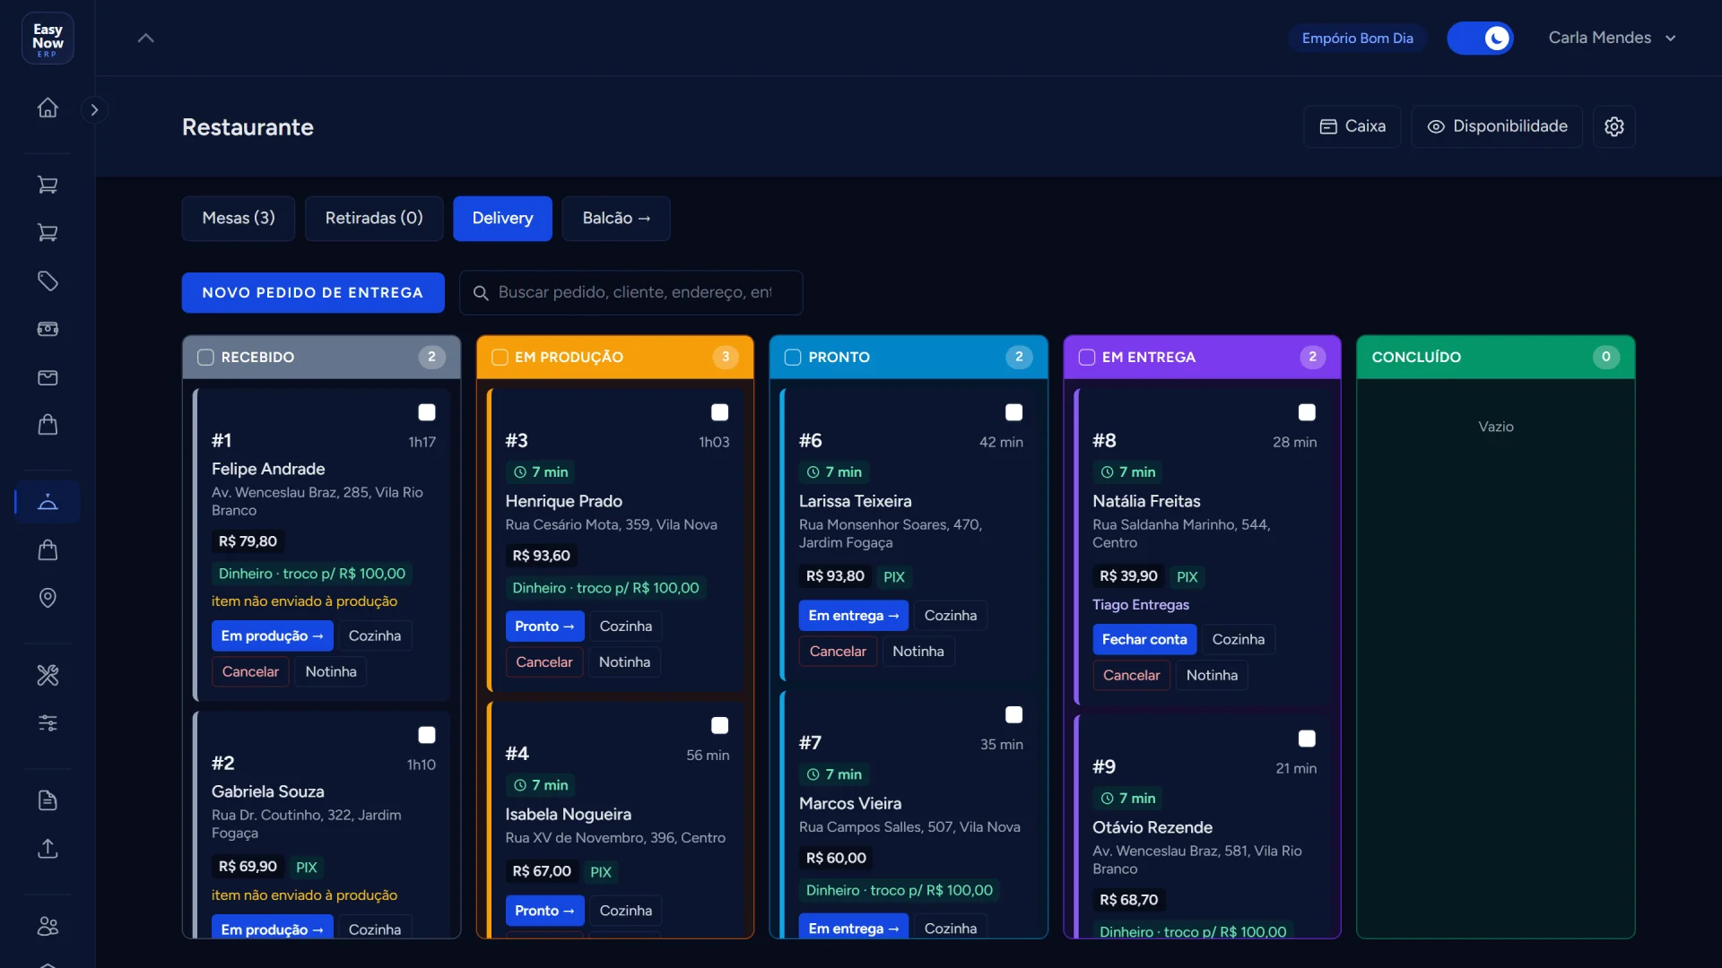
Task: Click Fechar conta on order #8
Action: (1144, 639)
